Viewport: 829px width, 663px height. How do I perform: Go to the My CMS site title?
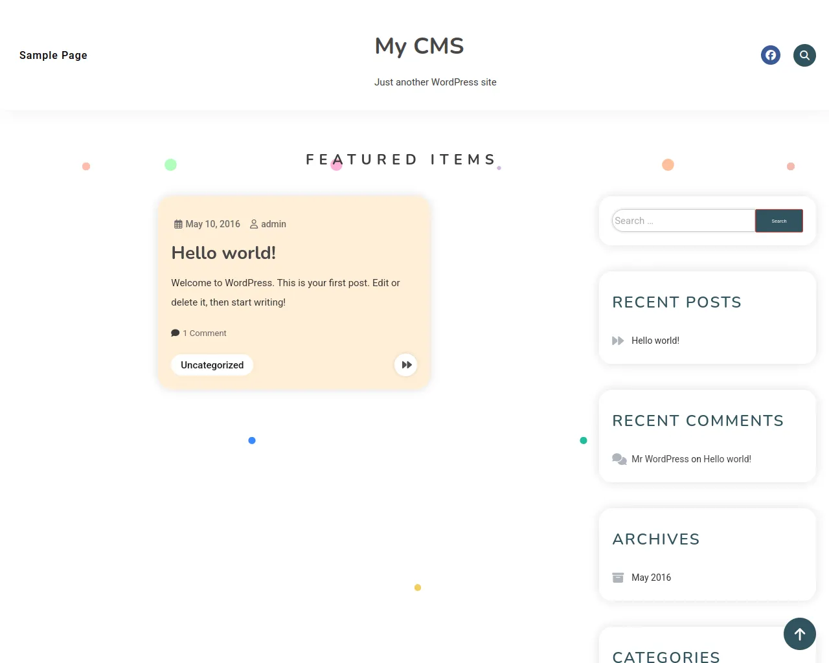tap(419, 46)
